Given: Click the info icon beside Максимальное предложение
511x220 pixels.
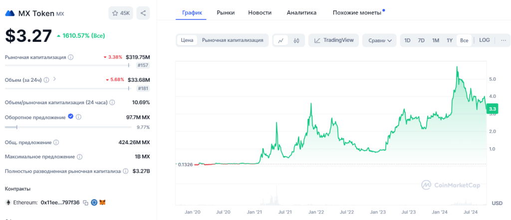Looking at the screenshot, I should [79, 157].
